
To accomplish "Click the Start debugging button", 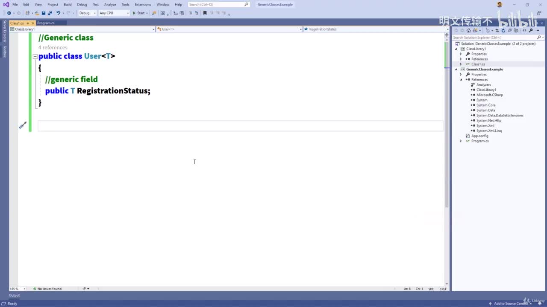I will click(x=139, y=13).
